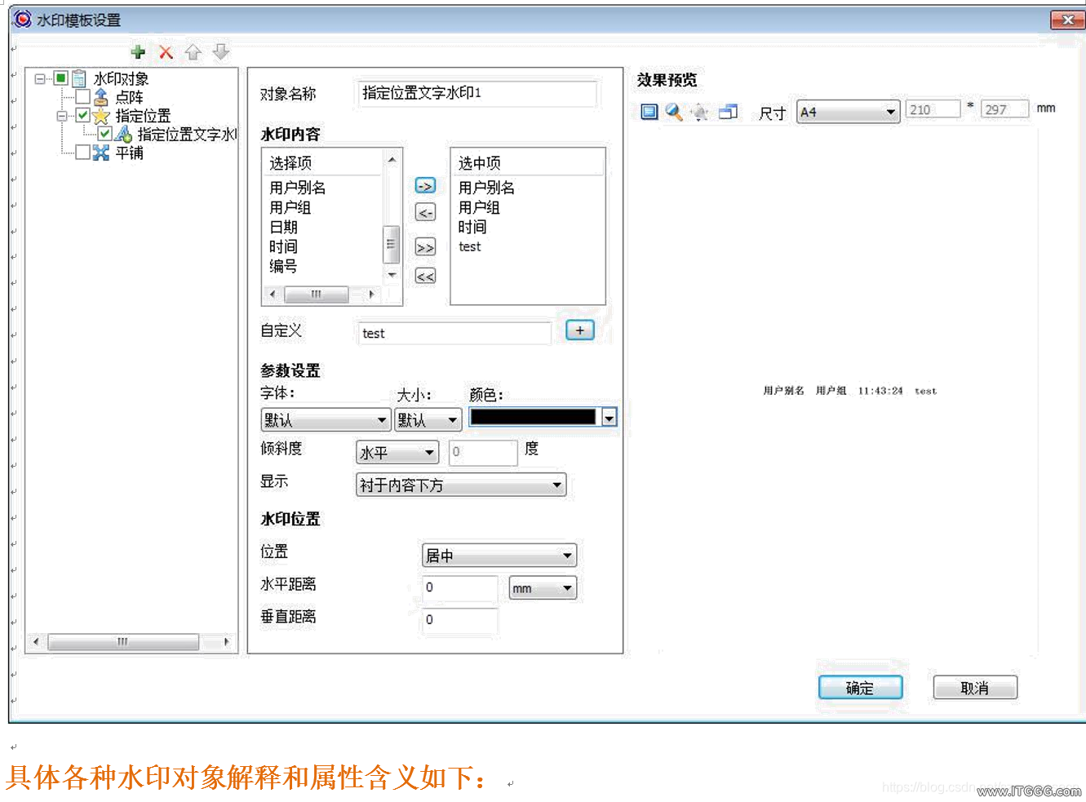Uncheck the 指定位置 checkbox
Image resolution: width=1086 pixels, height=802 pixels.
click(x=82, y=115)
